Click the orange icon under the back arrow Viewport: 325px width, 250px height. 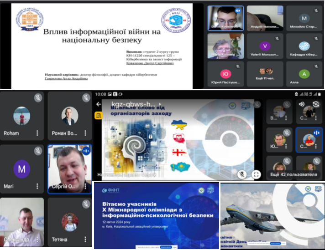coord(98,116)
